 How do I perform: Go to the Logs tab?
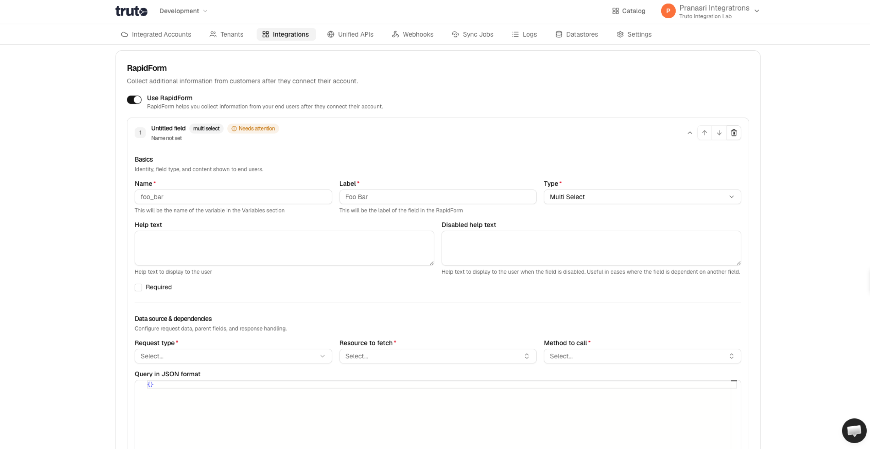click(x=524, y=34)
